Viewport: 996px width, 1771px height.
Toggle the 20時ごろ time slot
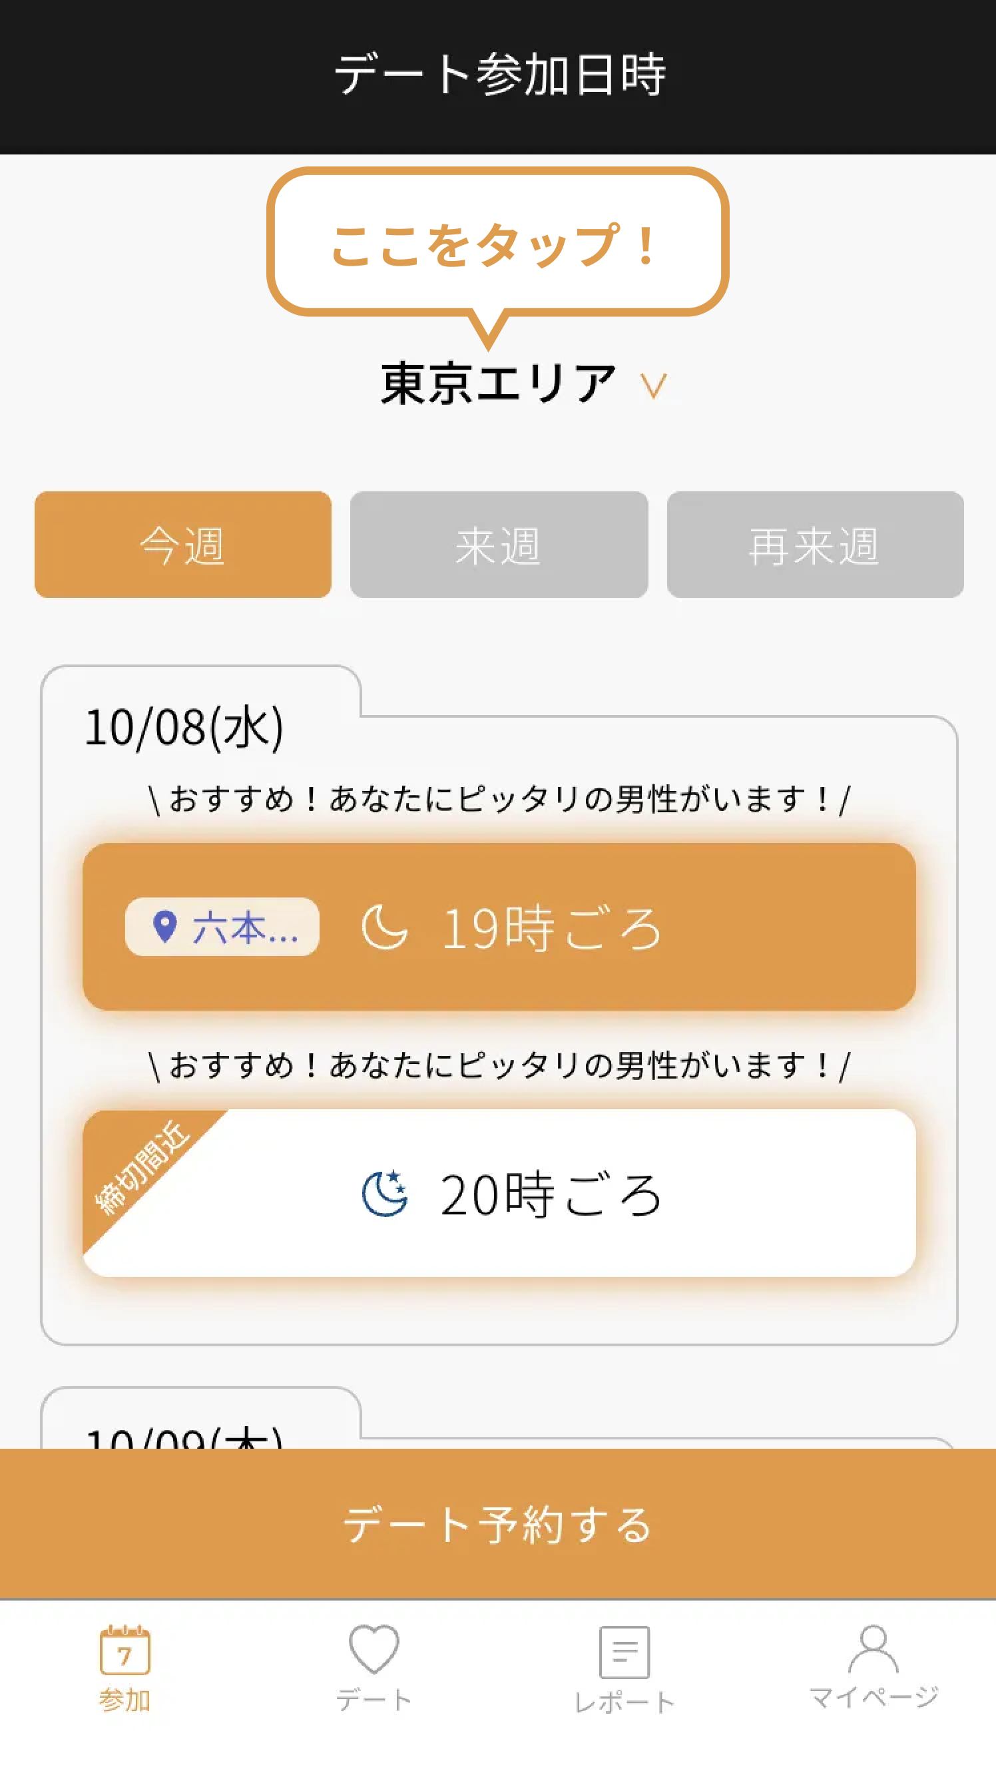(550, 1194)
